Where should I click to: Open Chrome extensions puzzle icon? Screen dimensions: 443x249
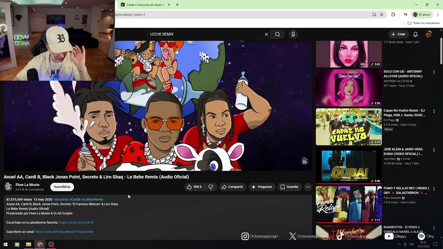pyautogui.click(x=393, y=15)
